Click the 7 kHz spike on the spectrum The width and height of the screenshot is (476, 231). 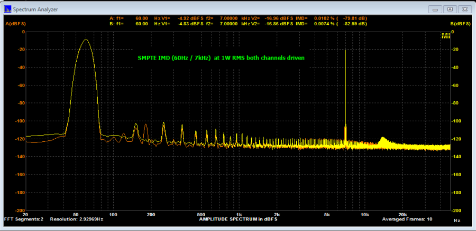(345, 79)
